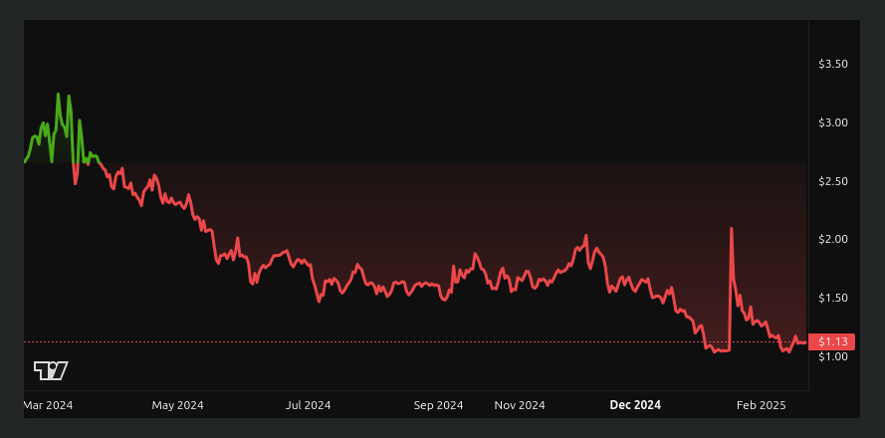Select the Nov 2024 date label
Image resolution: width=885 pixels, height=438 pixels.
tap(520, 405)
